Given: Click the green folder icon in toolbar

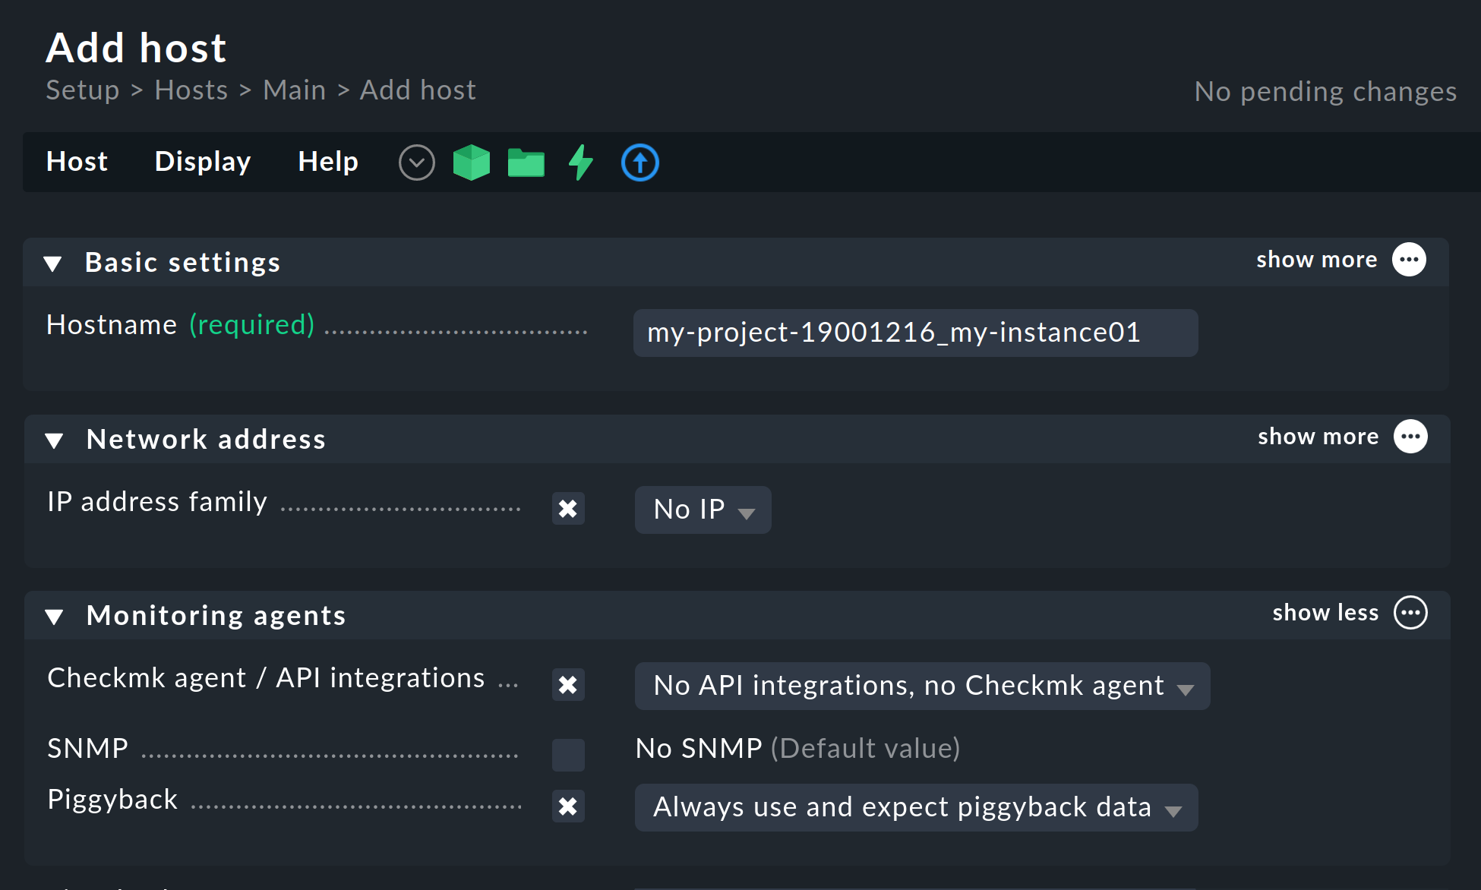Looking at the screenshot, I should (x=526, y=162).
